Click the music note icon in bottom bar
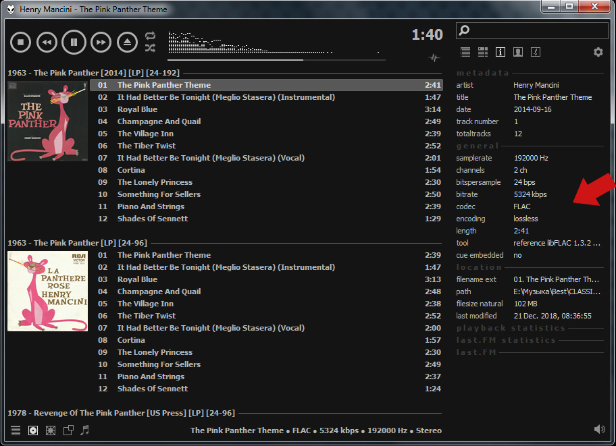 click(84, 430)
